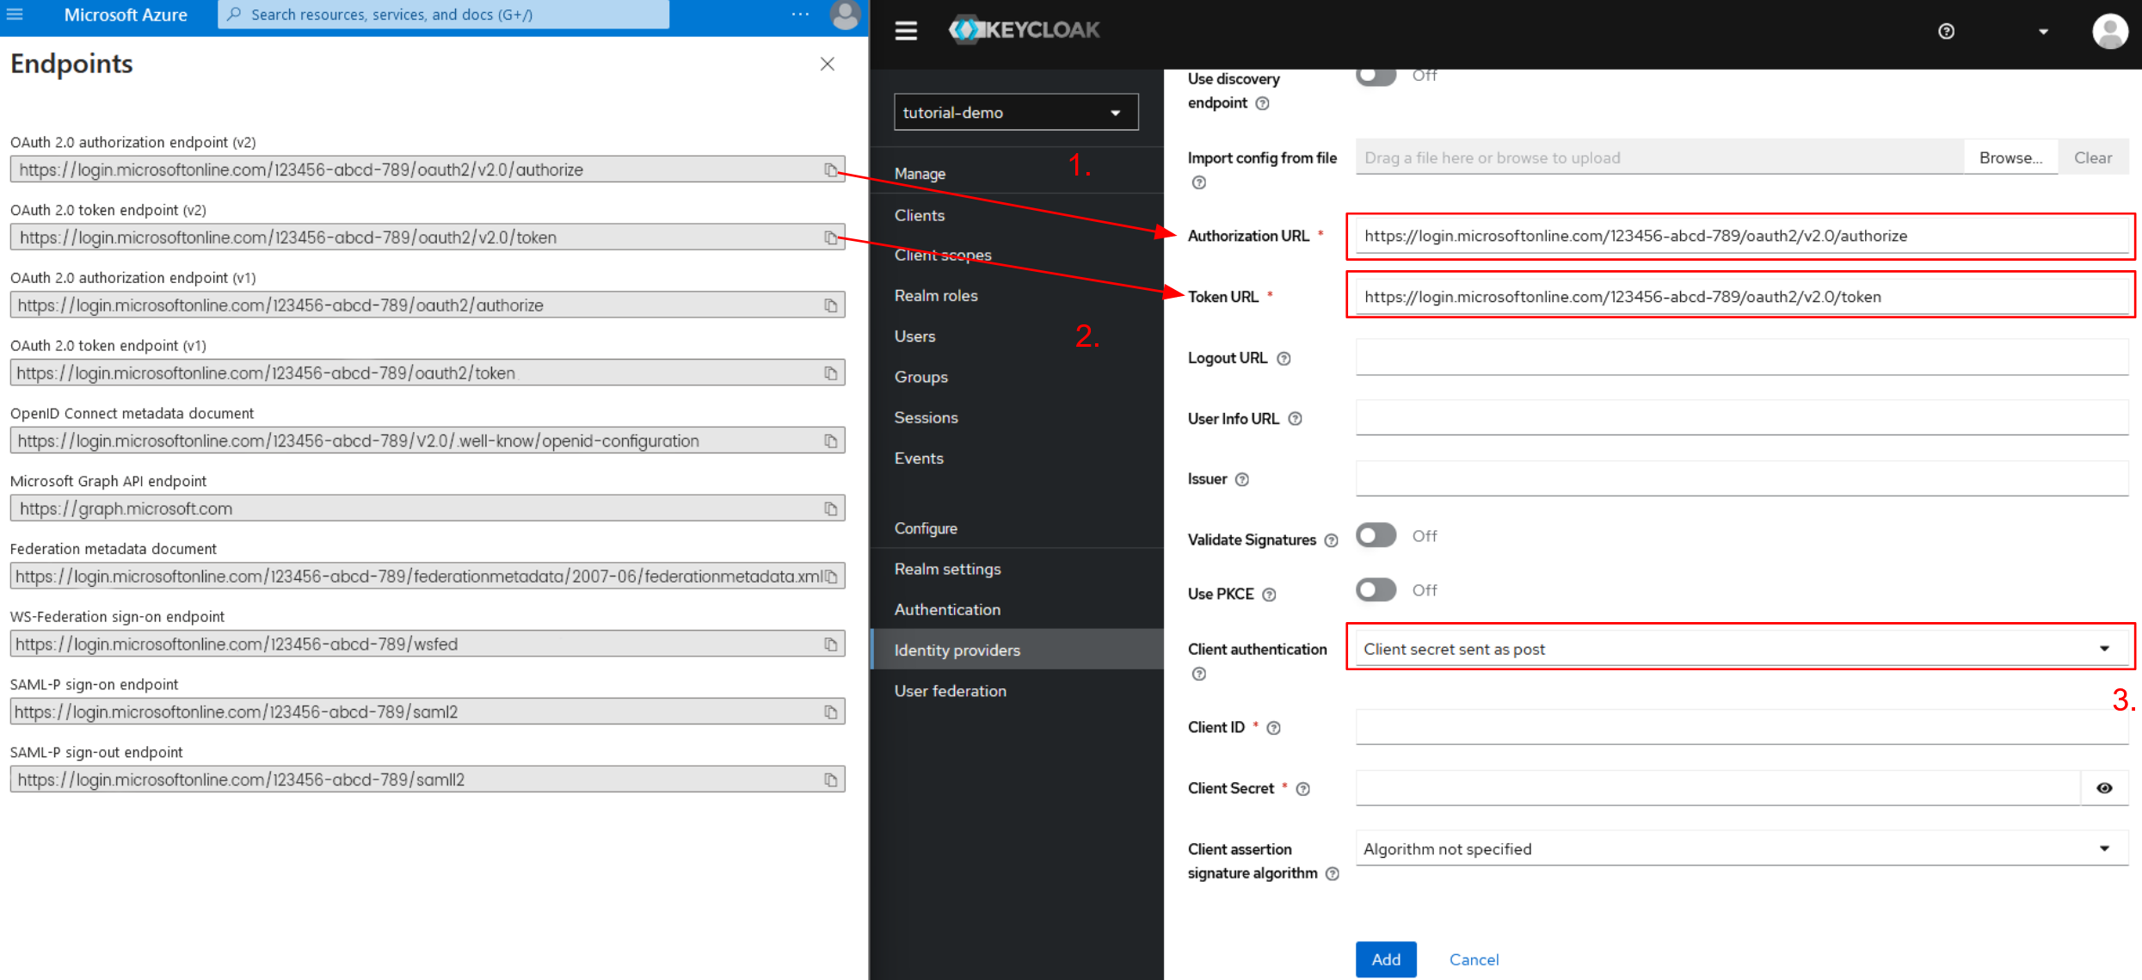
Task: Open Client assertion signature algorithm dropdown
Action: (x=1742, y=848)
